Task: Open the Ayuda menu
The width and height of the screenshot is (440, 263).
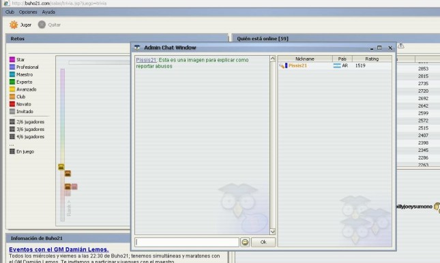Action: tap(48, 12)
